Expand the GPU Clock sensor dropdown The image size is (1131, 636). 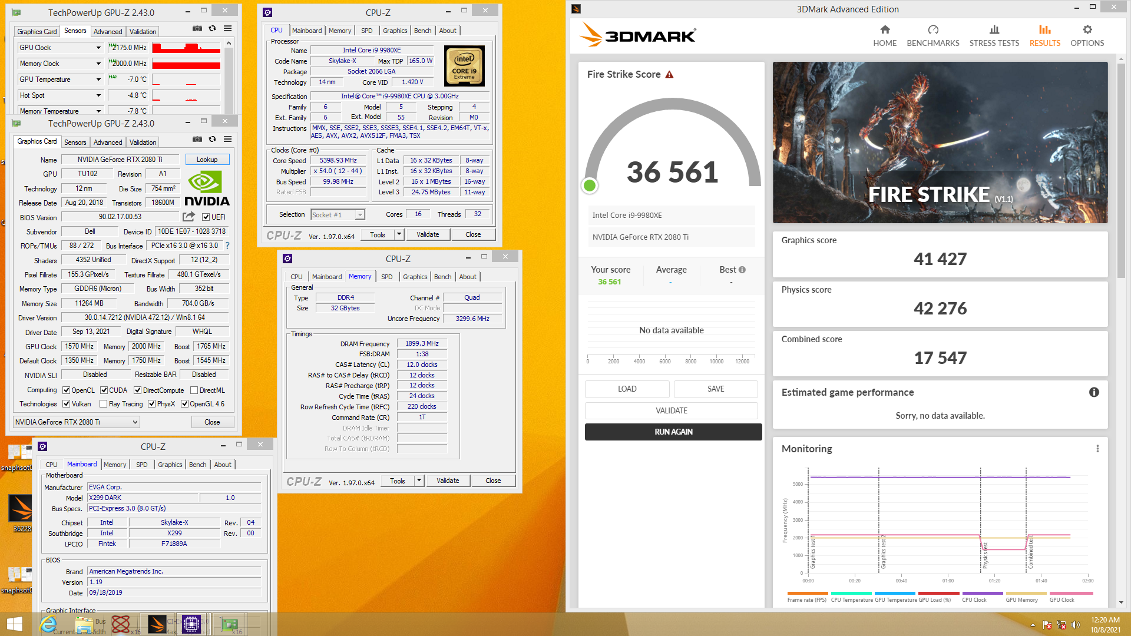pyautogui.click(x=98, y=48)
